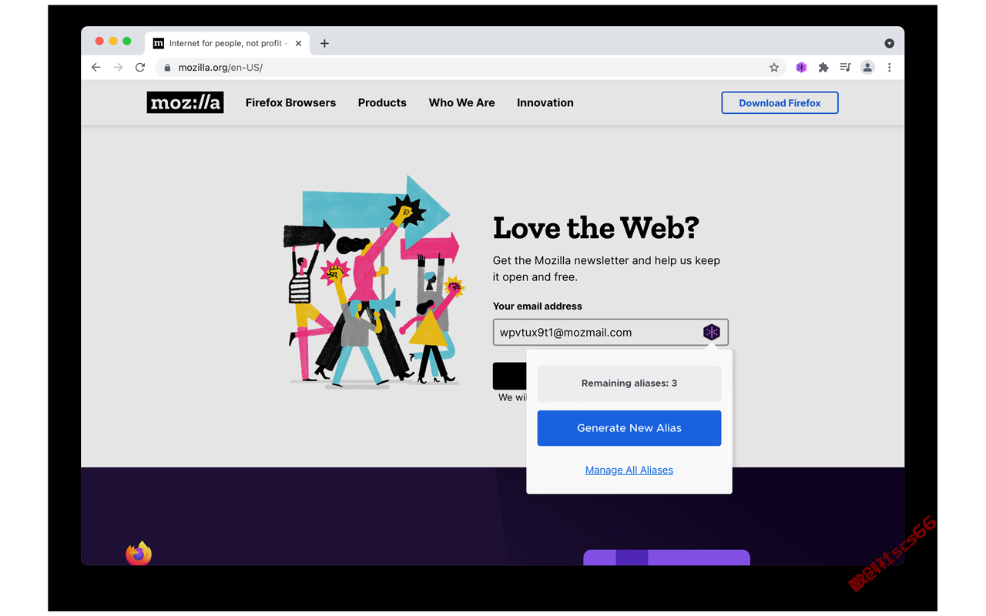Click the red macOS close window button
Viewport: 986px width, 616px height.
[x=99, y=41]
